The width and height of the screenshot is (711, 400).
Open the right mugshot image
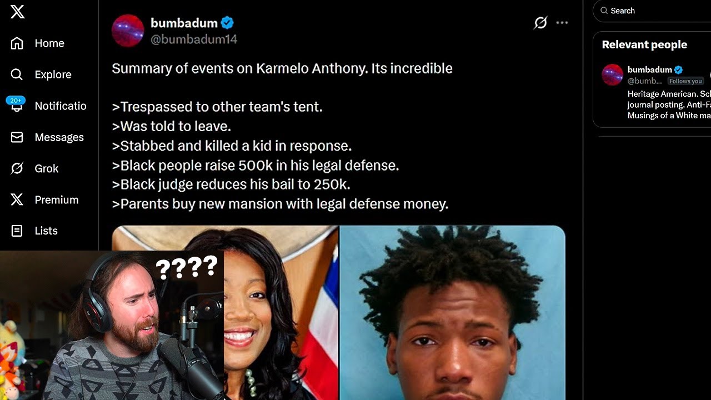pyautogui.click(x=453, y=312)
